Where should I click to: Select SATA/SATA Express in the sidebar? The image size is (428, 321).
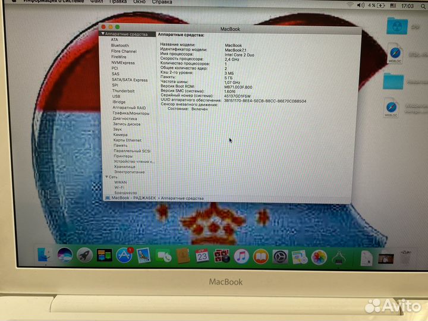(130, 80)
